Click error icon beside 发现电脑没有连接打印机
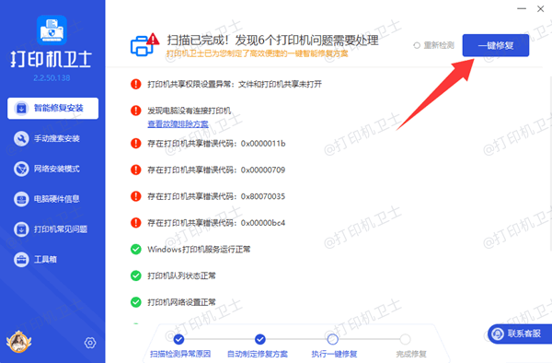Screen dimensions: 552x363 135,111
